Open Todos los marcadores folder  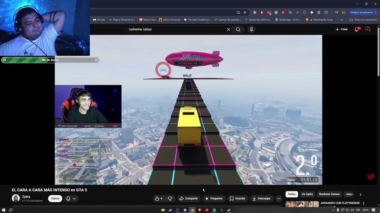tap(363, 20)
